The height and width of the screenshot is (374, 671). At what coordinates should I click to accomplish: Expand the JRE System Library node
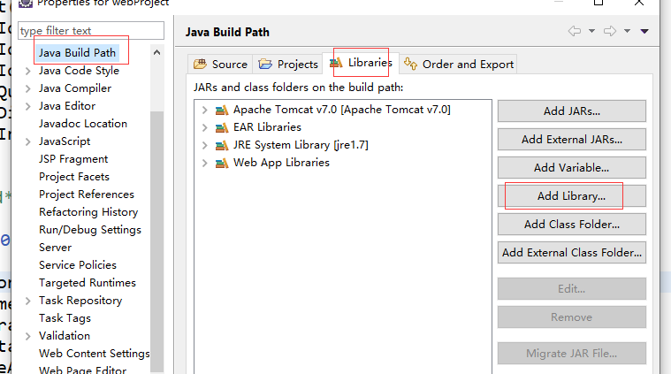point(205,145)
